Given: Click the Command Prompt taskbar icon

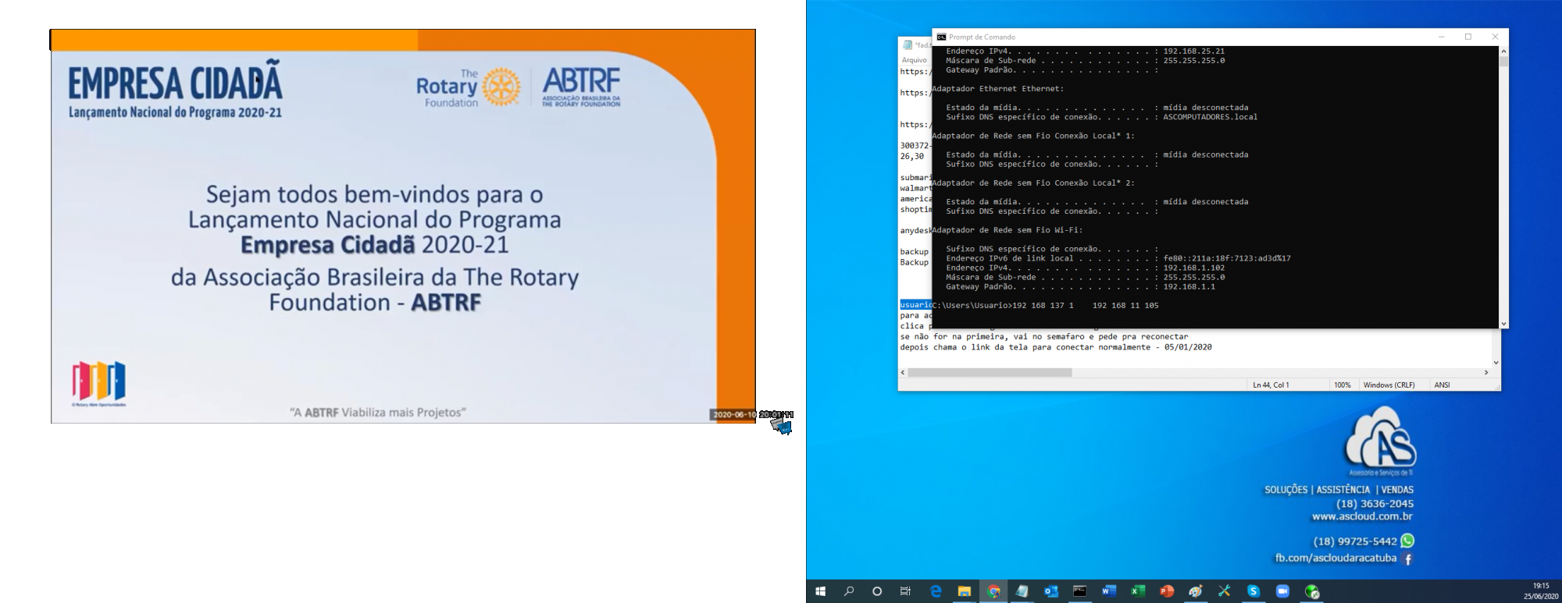Looking at the screenshot, I should coord(1079,591).
